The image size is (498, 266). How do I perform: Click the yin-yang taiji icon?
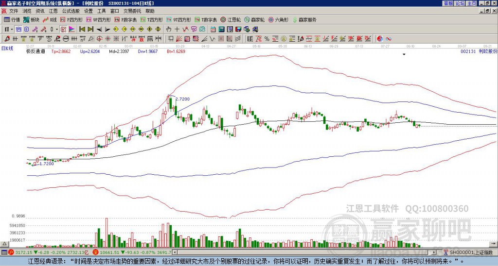click(380, 39)
